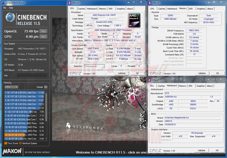
Task: Click the CPU-Z icon of Memory window
Action: point(150,3)
